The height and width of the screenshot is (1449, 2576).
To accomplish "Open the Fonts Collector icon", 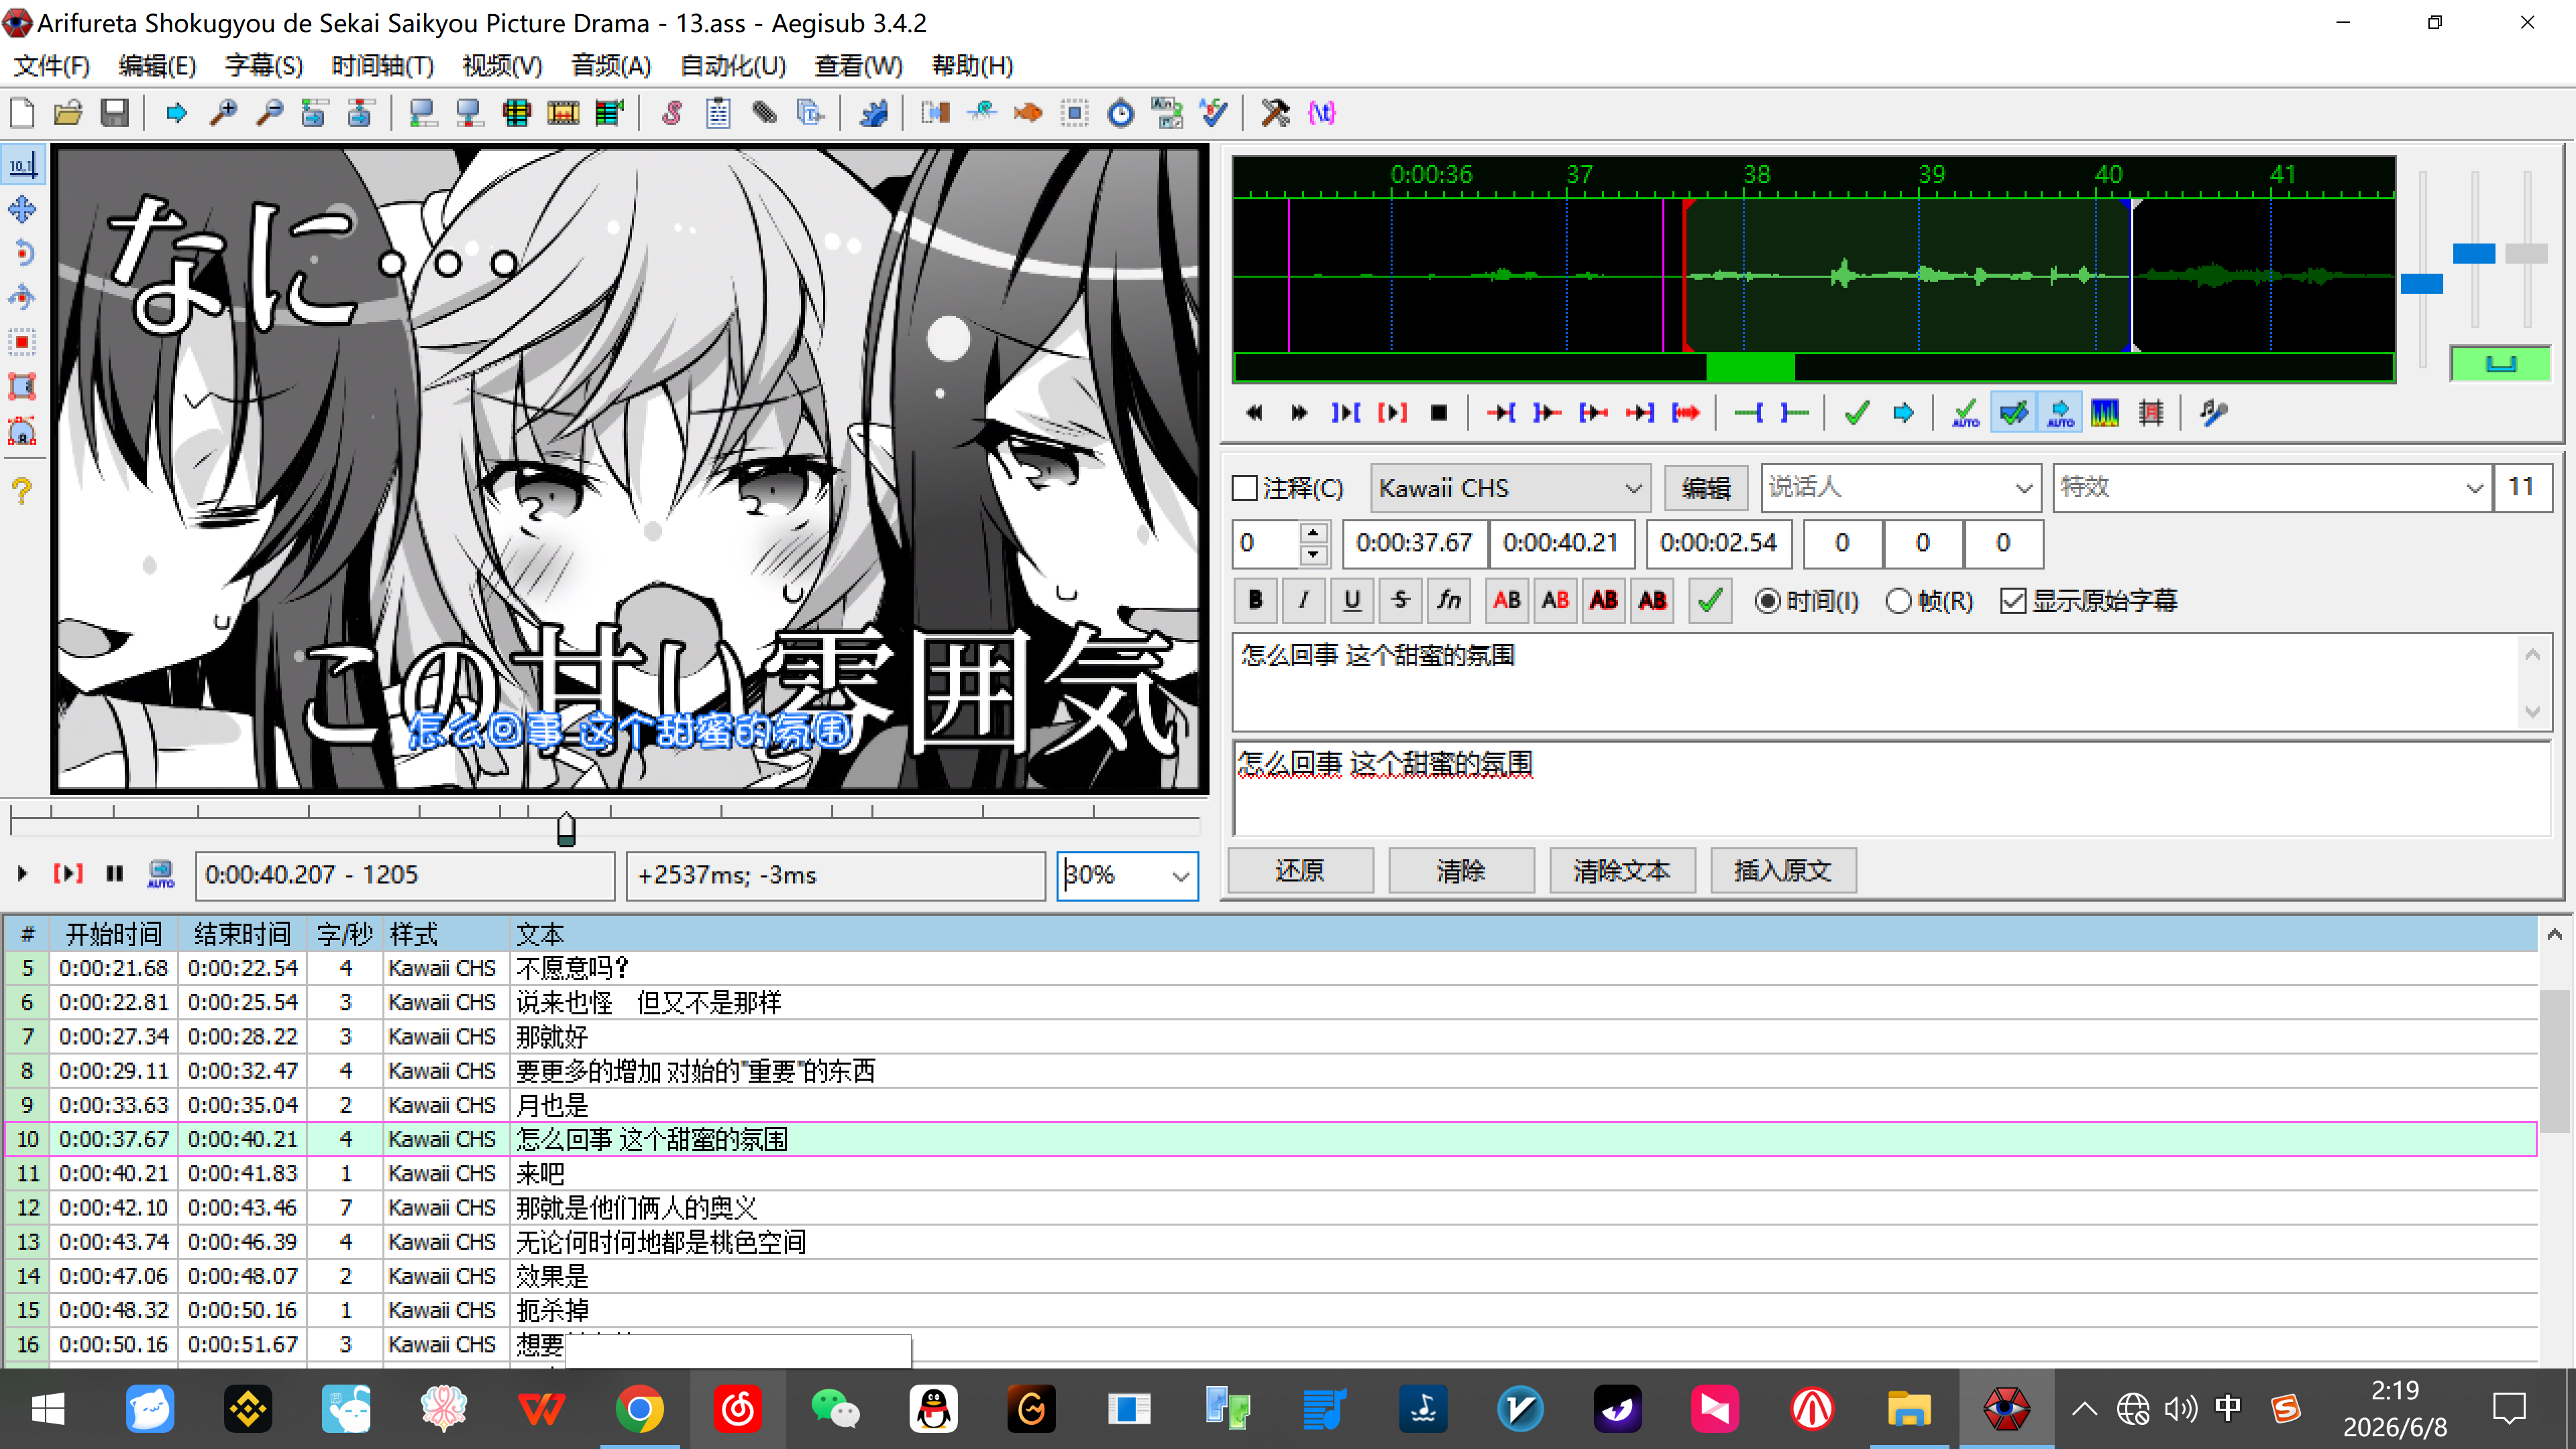I will click(x=811, y=113).
